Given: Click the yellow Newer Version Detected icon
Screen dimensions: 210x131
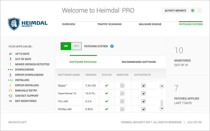Looking at the screenshot, I should pyautogui.click(x=10, y=64).
